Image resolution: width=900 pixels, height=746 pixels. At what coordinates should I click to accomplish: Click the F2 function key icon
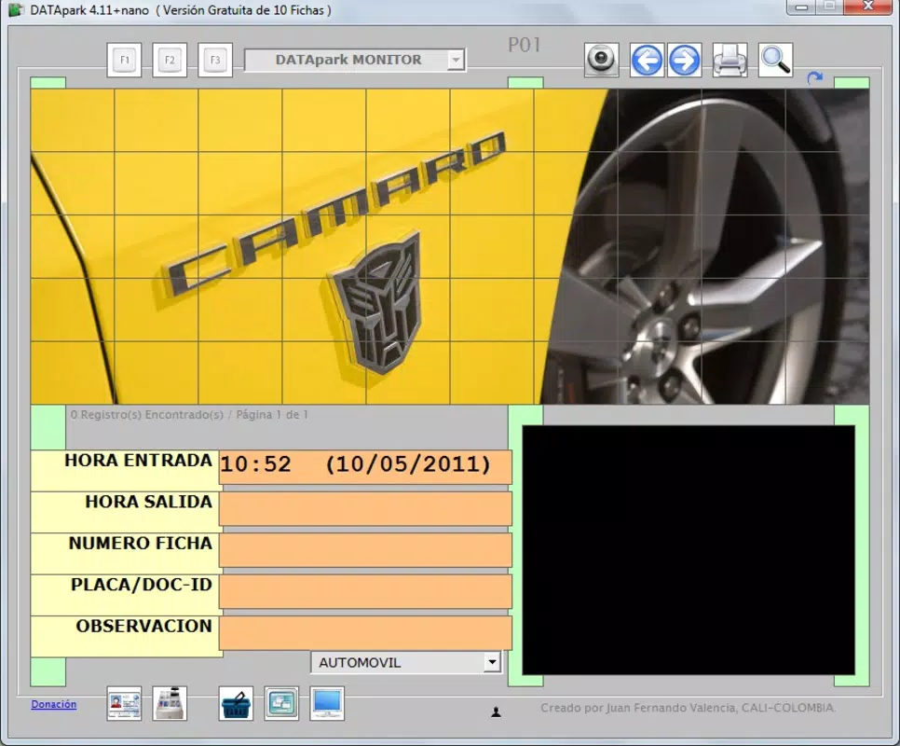coord(170,60)
